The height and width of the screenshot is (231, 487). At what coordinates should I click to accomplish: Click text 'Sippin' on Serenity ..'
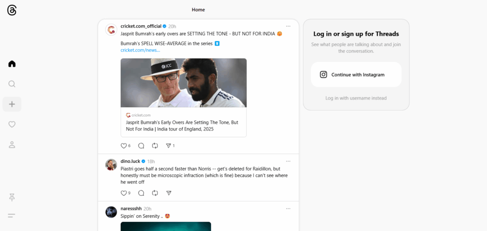click(142, 216)
